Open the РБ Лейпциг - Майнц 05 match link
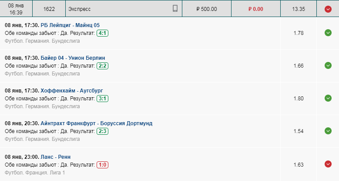 point(70,25)
